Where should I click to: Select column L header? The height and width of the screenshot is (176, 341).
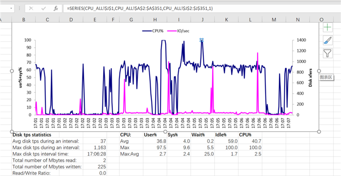pos(250,20)
